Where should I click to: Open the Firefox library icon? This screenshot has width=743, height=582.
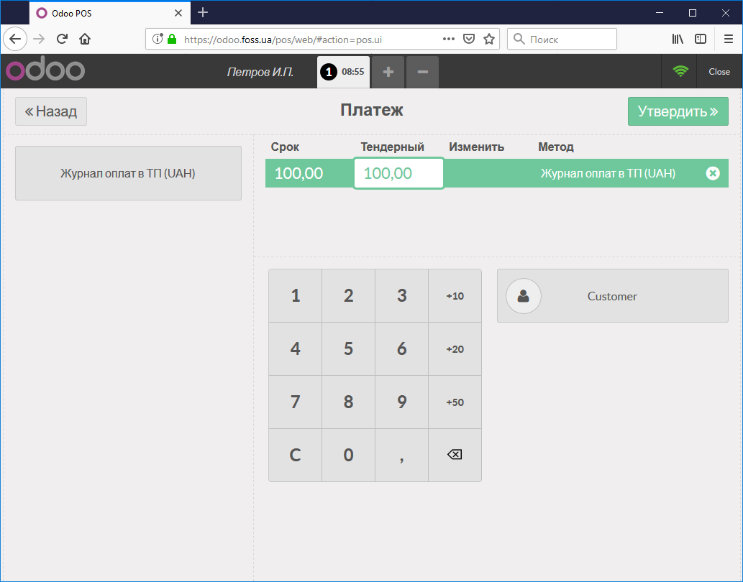pos(678,39)
